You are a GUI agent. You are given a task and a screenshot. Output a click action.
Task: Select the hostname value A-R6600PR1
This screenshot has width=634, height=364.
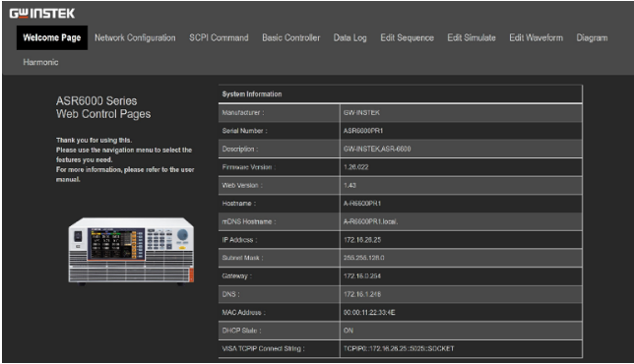click(x=362, y=204)
